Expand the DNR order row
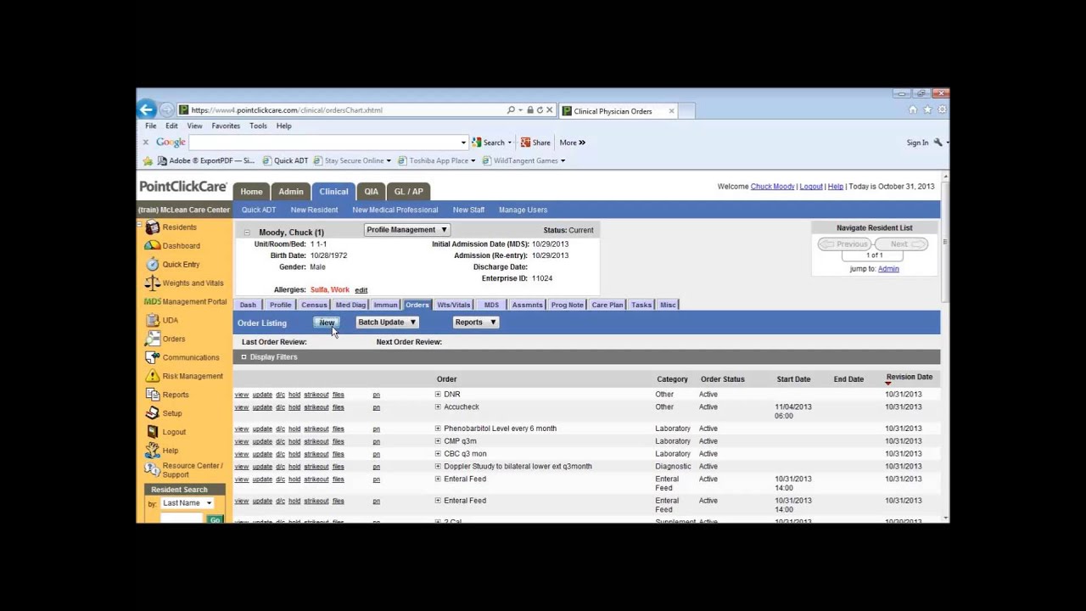The height and width of the screenshot is (611, 1086). coord(438,395)
